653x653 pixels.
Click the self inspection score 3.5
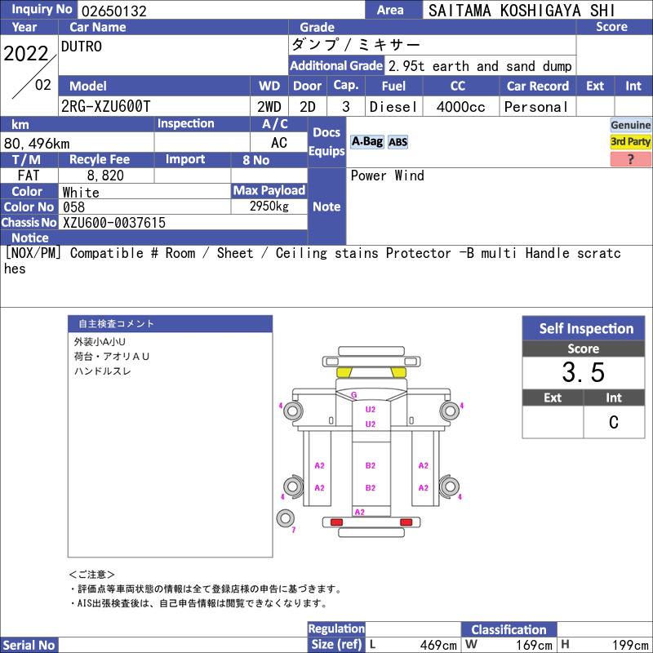[583, 372]
